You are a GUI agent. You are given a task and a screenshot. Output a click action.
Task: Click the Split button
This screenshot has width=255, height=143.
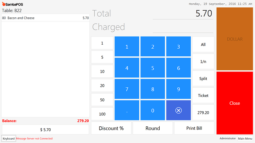click(203, 79)
